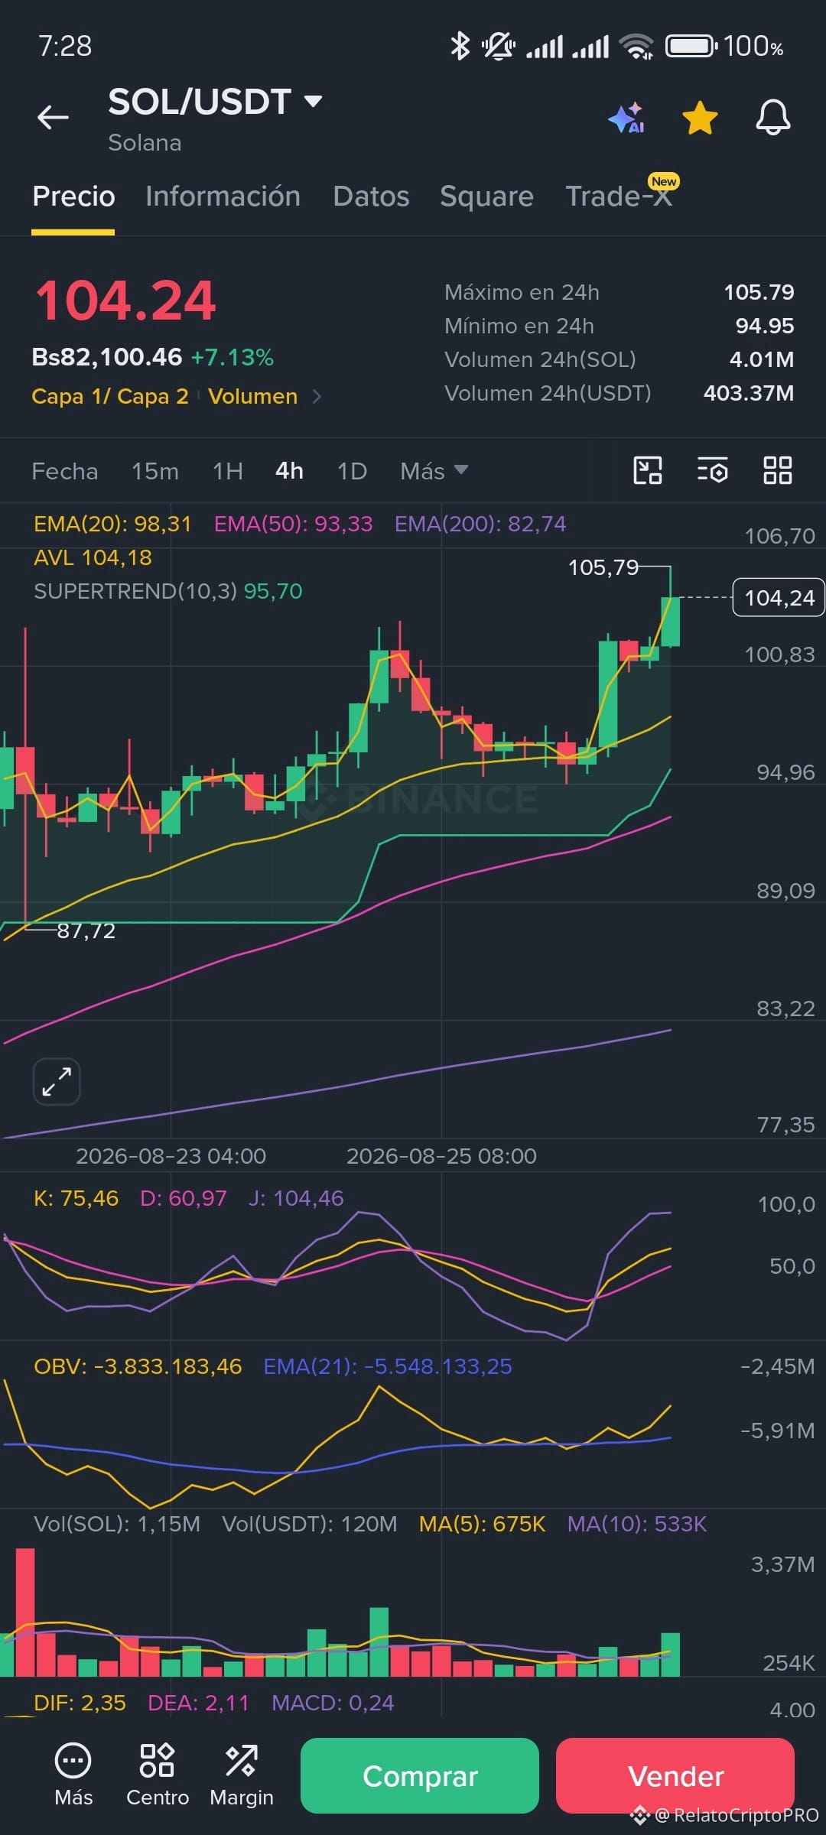Tap the EMA(20): 98,31 label
Screen dimensions: 826x1835
point(112,524)
